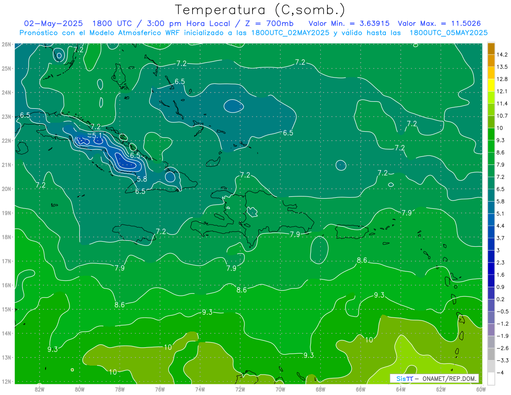This screenshot has width=511, height=395.
Task: Select the 80W longitude axis label
Action: (x=80, y=389)
